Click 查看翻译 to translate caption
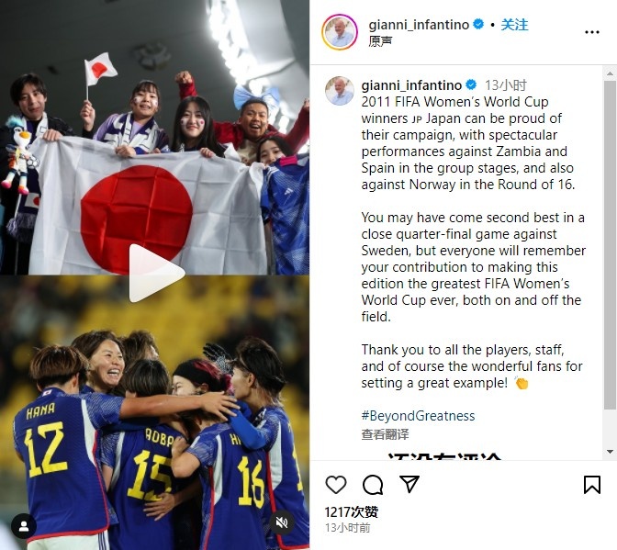 pyautogui.click(x=385, y=434)
